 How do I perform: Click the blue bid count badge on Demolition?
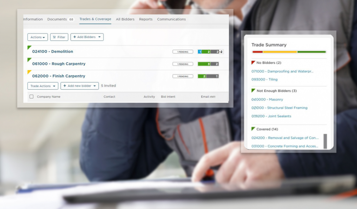click(200, 51)
